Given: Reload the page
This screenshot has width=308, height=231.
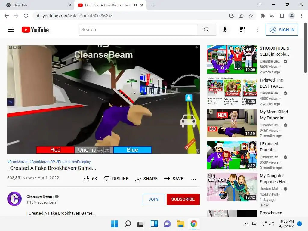Looking at the screenshot, I should point(26,16).
